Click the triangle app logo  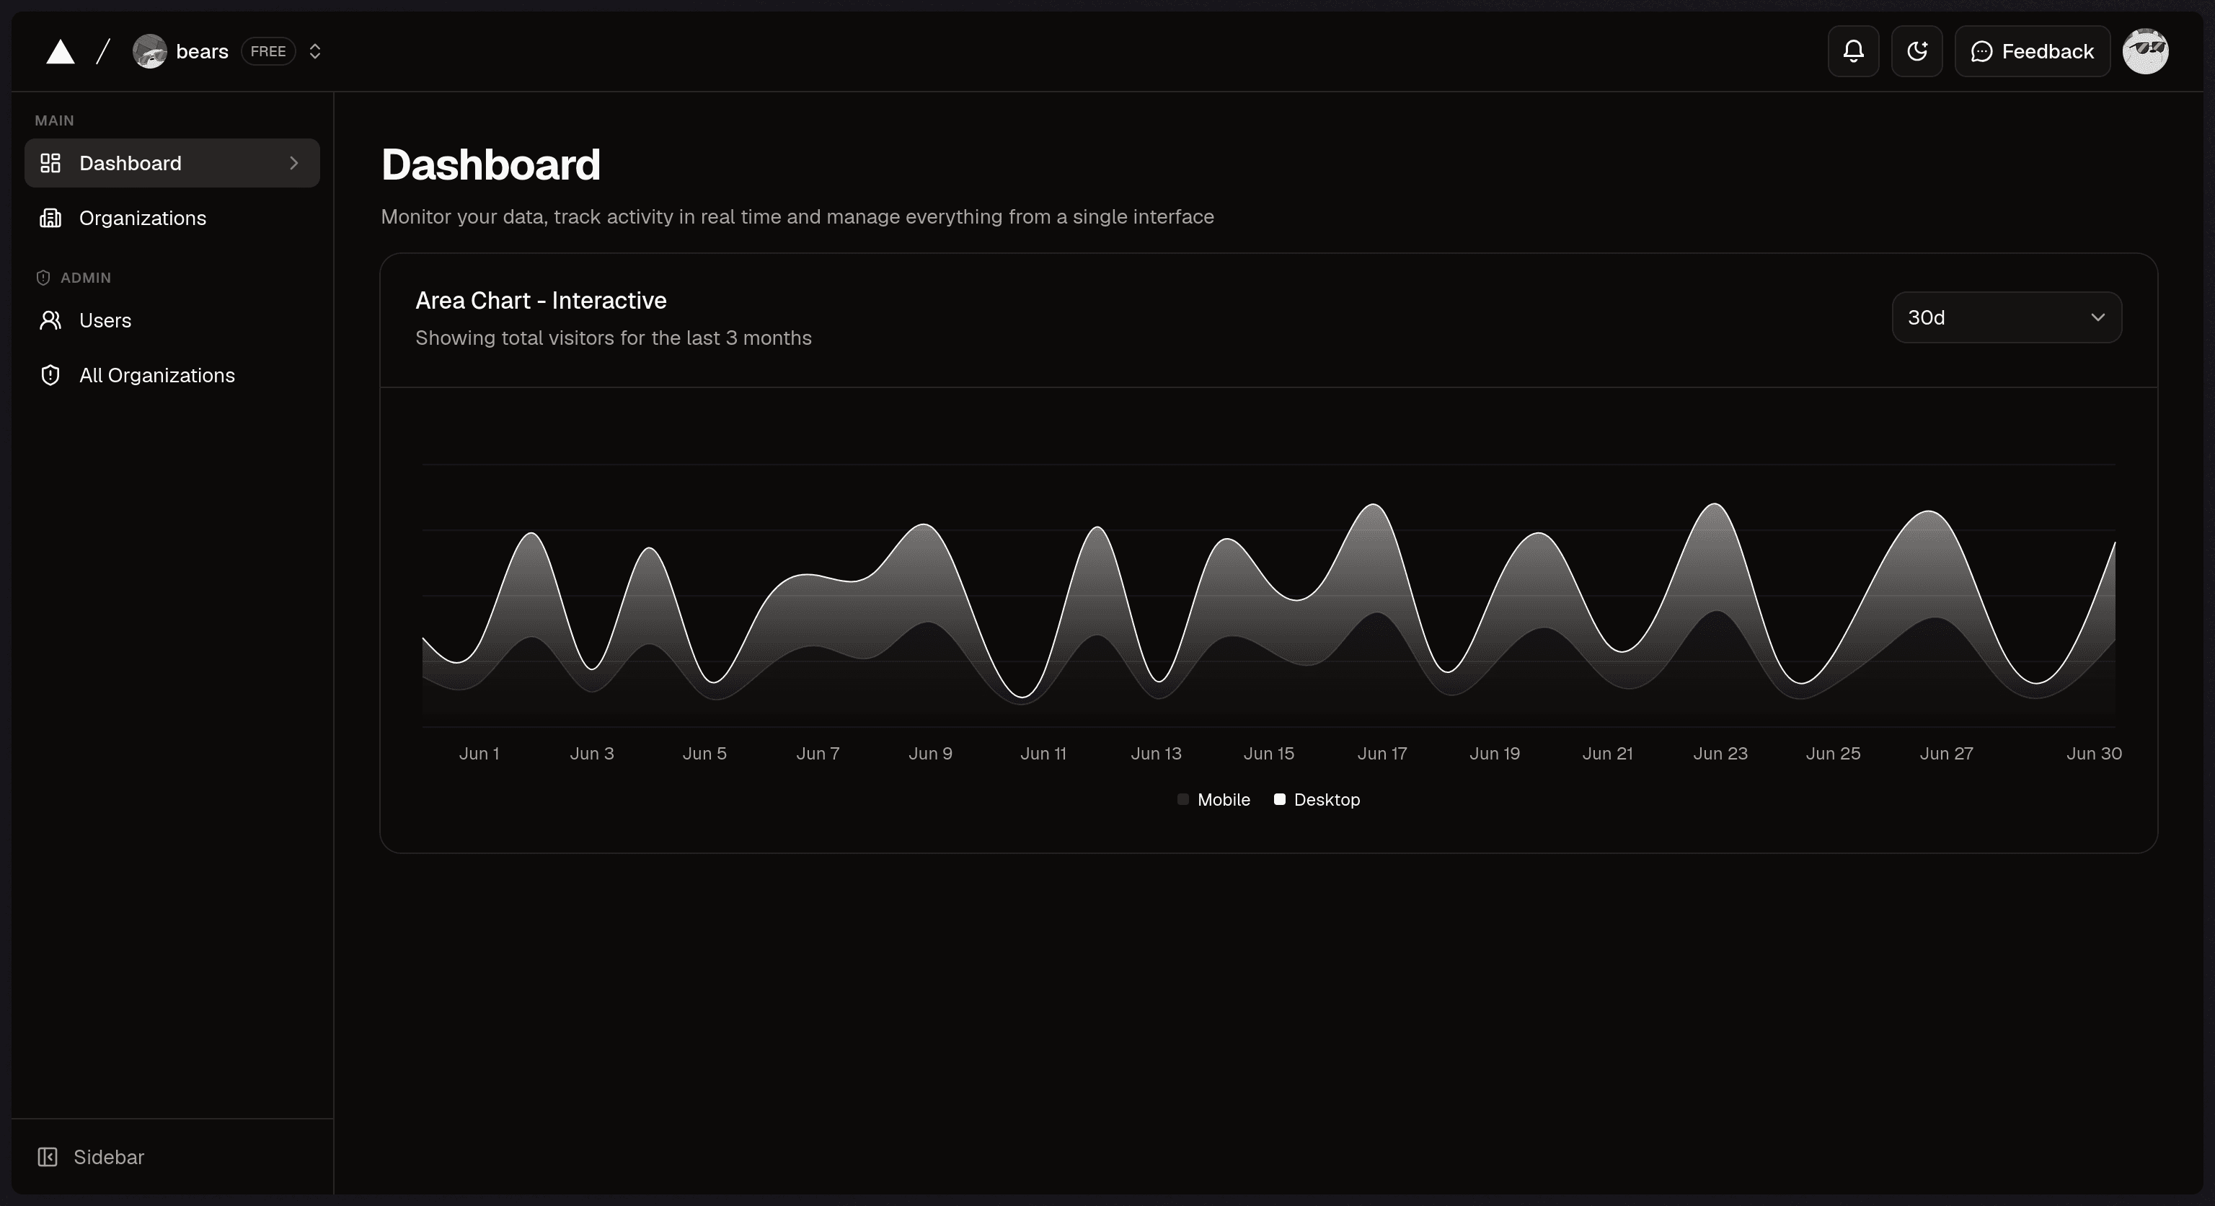click(x=58, y=50)
